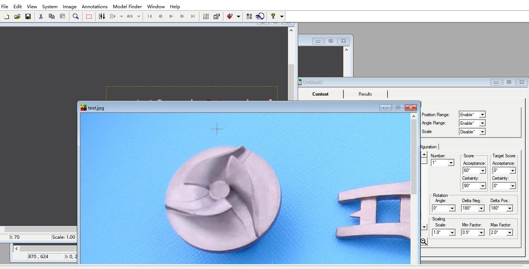
Task: Open the Annotations menu
Action: point(95,6)
